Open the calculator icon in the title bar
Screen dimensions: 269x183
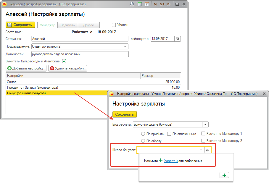[x=140, y=4]
